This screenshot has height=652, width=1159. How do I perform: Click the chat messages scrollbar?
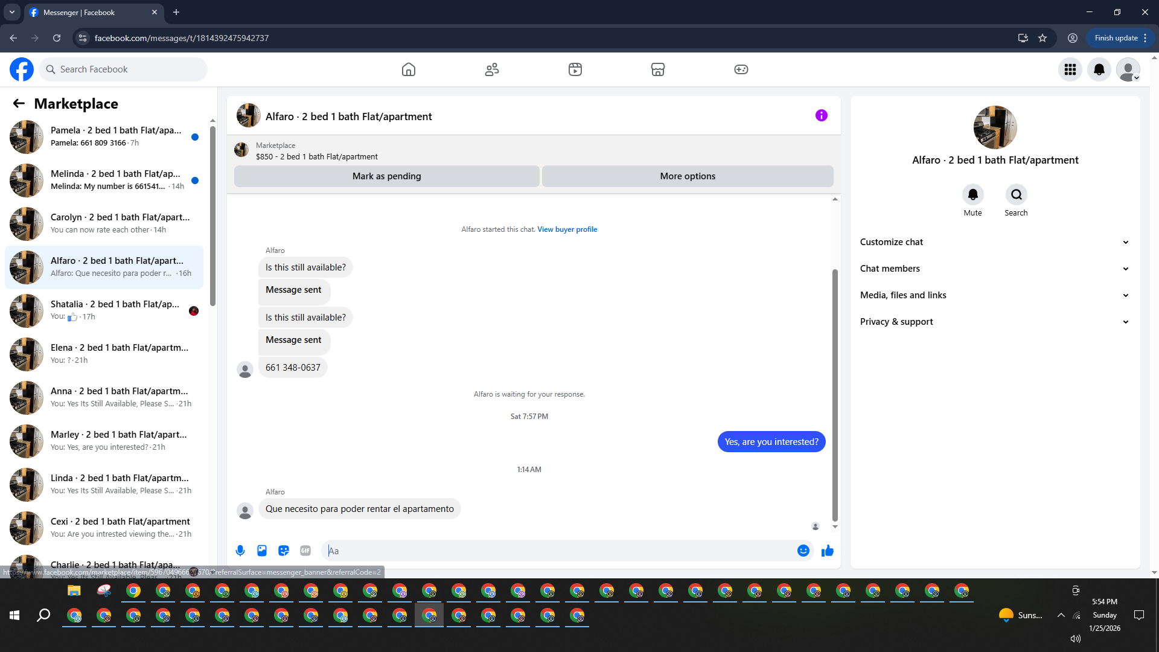[x=835, y=395]
